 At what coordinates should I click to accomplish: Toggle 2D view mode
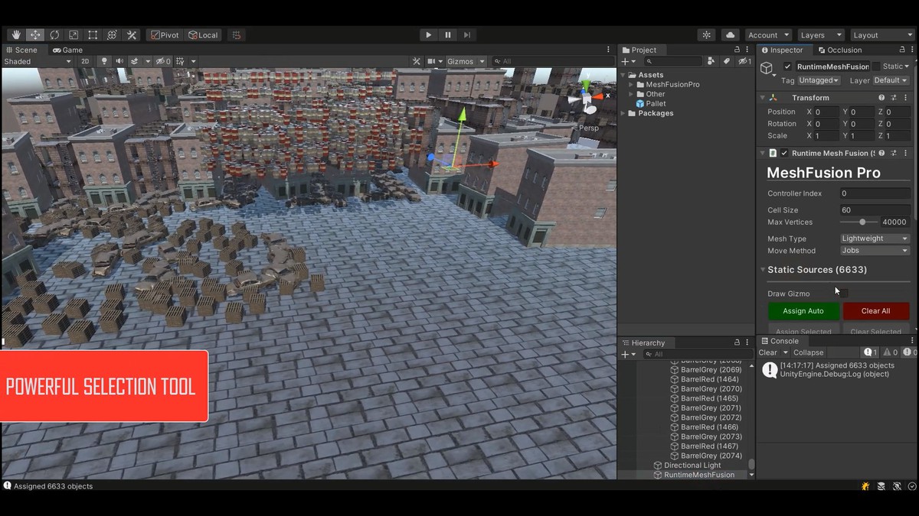click(x=86, y=61)
